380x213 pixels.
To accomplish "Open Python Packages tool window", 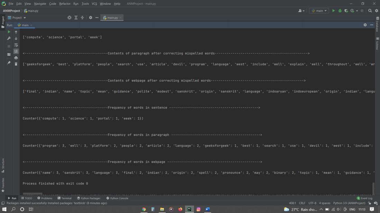I will tap(89, 198).
